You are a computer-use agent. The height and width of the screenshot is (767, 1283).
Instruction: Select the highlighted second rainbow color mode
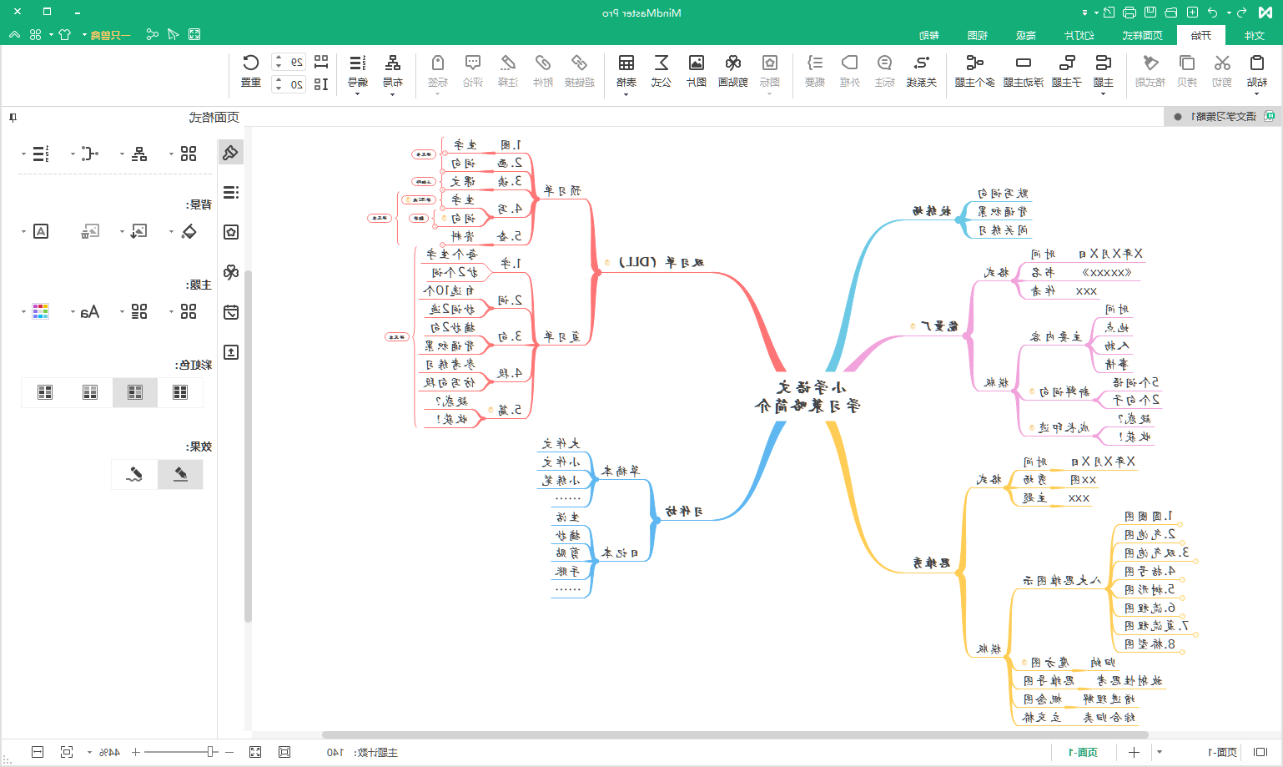(x=135, y=392)
